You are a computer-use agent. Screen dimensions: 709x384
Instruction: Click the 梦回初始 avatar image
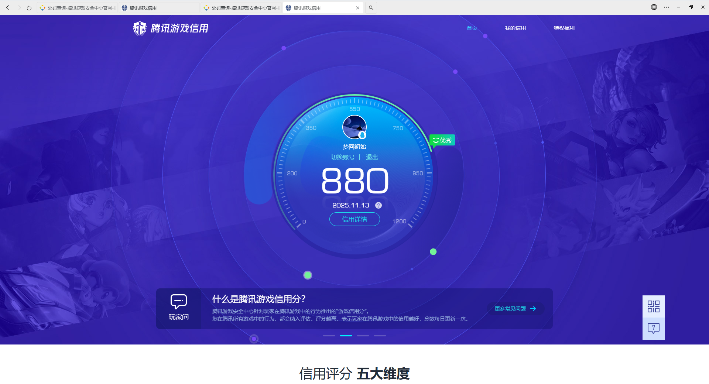click(x=354, y=127)
